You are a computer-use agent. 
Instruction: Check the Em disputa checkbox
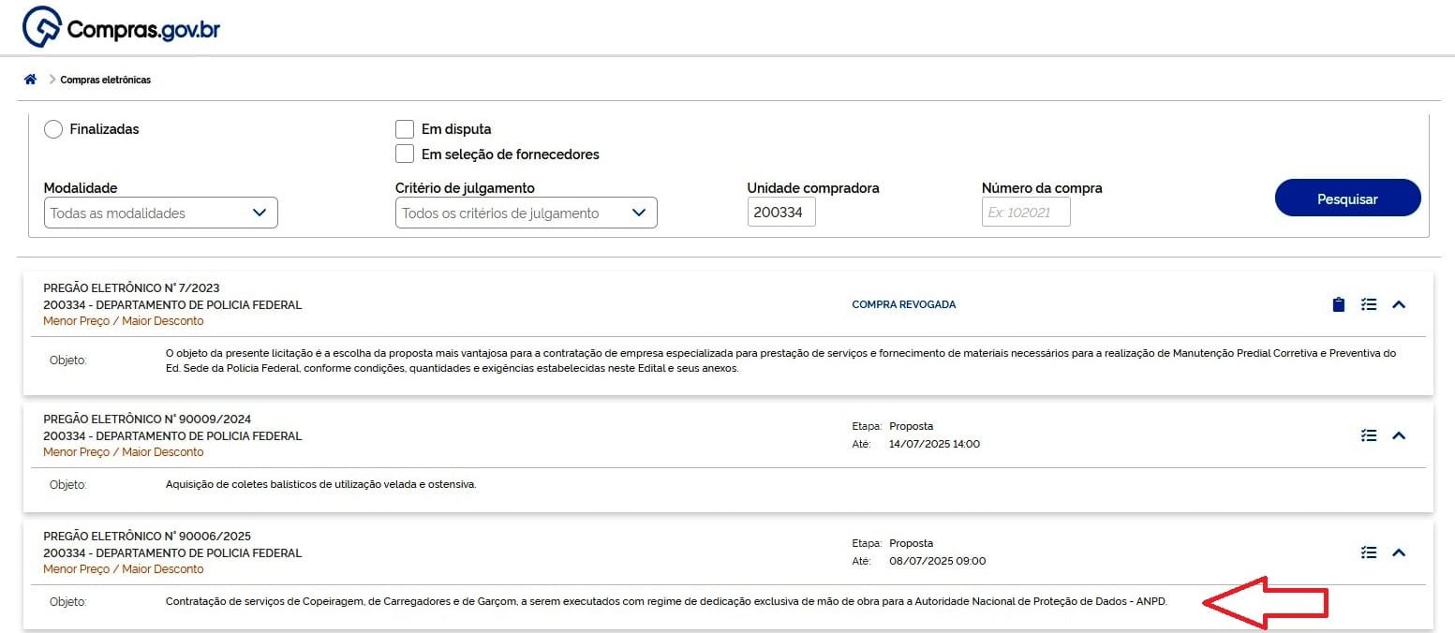[x=405, y=129]
